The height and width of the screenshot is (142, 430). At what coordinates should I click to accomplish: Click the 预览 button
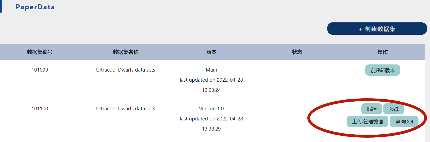coord(394,109)
